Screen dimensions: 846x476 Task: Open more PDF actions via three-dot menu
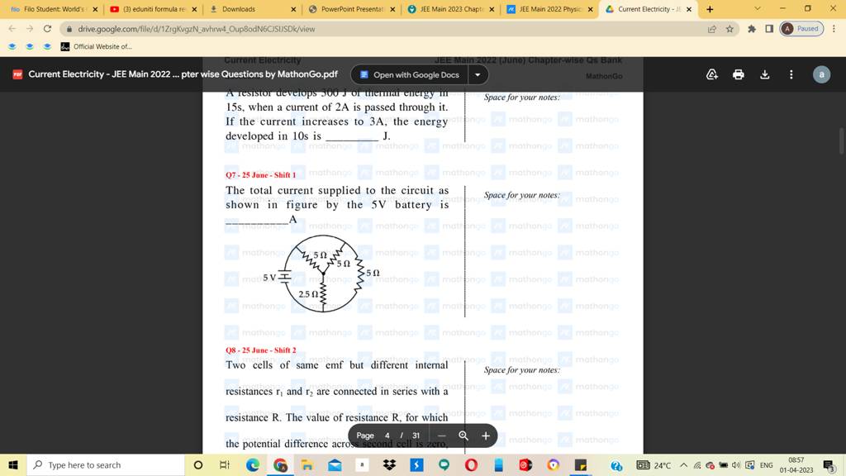click(x=791, y=74)
